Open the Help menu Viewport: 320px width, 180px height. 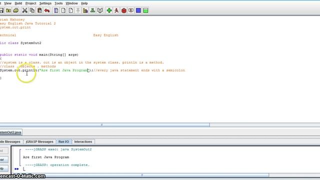coord(84,3)
